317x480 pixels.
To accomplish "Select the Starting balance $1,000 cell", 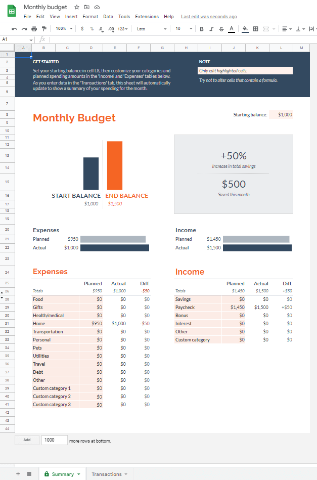I will pyautogui.click(x=281, y=114).
